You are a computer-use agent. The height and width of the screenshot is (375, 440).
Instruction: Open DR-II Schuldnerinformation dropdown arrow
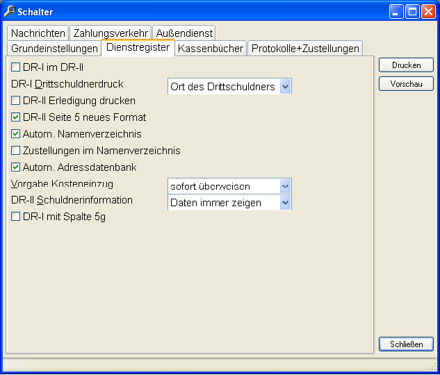point(286,203)
